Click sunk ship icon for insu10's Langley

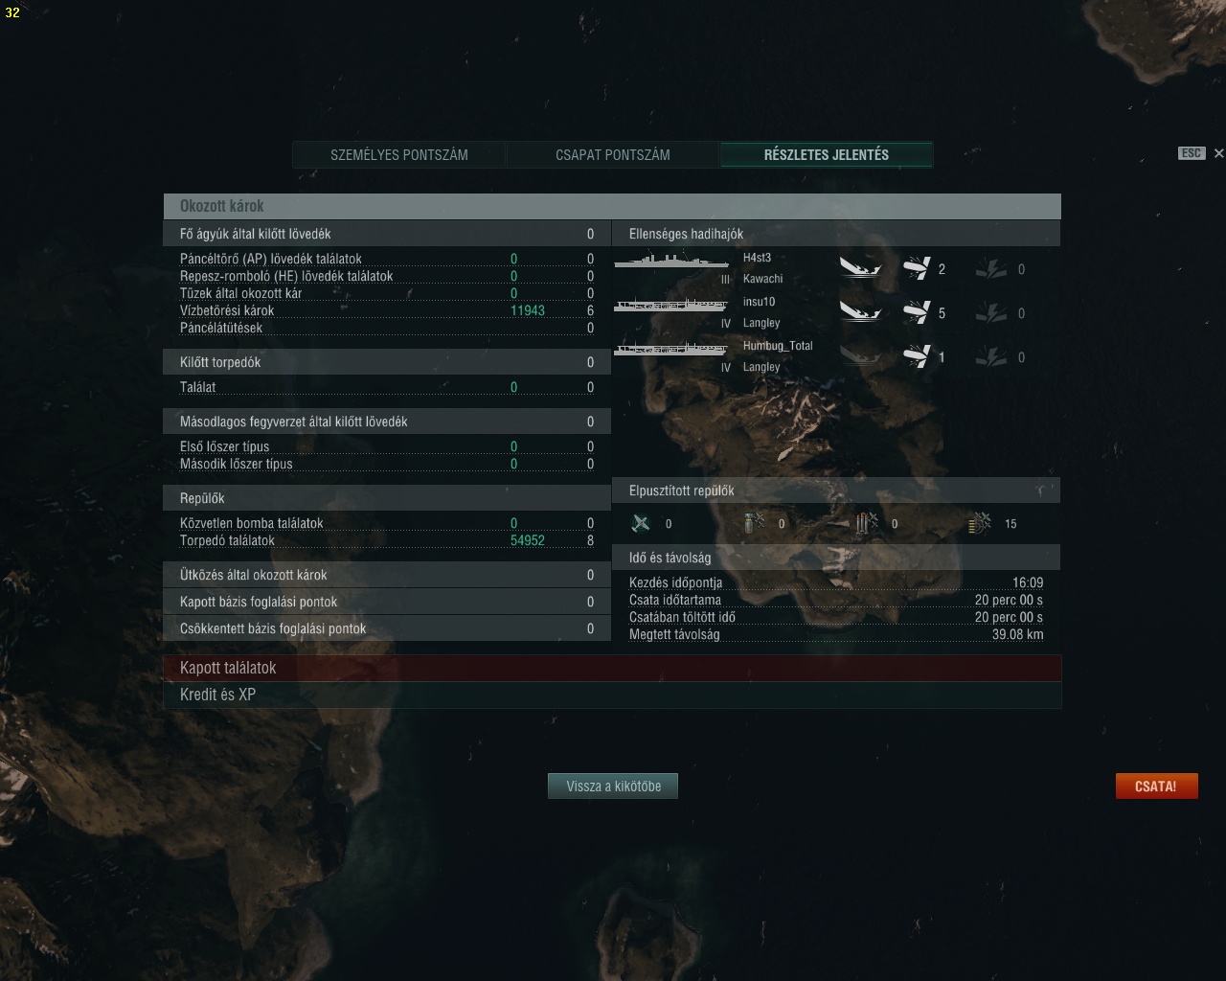point(860,312)
